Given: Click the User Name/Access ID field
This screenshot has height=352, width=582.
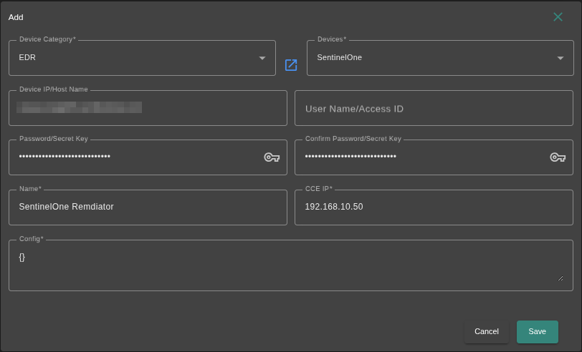Looking at the screenshot, I should tap(434, 108).
